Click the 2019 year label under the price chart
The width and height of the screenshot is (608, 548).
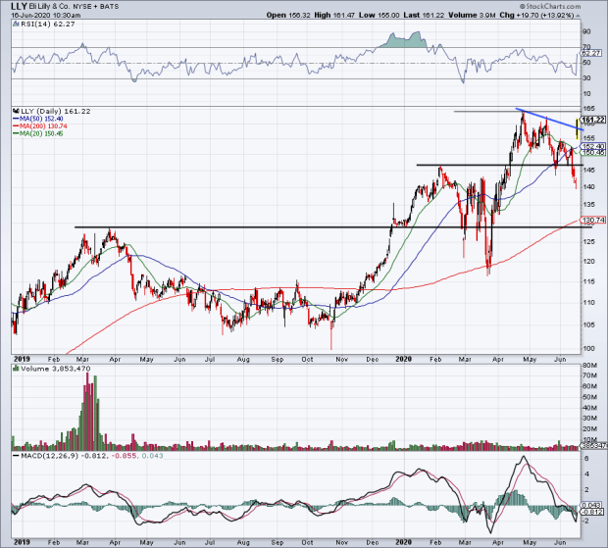coord(22,359)
